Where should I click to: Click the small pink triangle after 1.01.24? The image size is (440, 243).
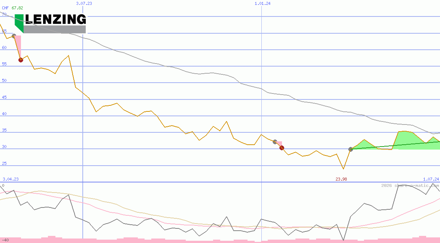coord(279,144)
